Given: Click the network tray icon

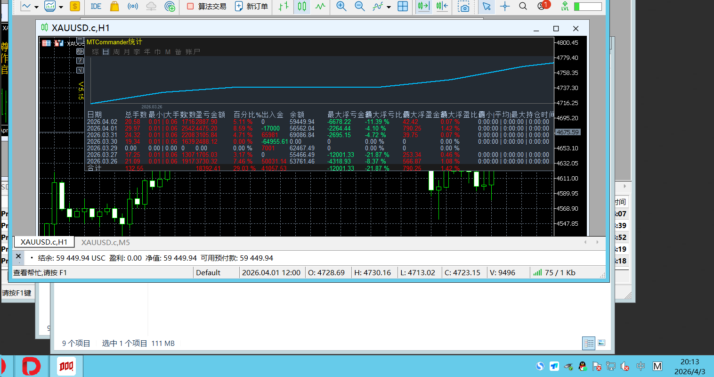Looking at the screenshot, I should [611, 366].
